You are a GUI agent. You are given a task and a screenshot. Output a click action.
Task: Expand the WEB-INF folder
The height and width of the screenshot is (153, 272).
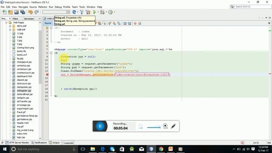click(10, 30)
